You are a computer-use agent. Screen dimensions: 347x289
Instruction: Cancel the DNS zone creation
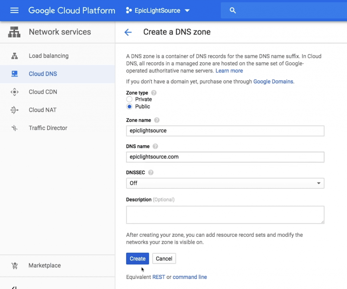point(164,259)
